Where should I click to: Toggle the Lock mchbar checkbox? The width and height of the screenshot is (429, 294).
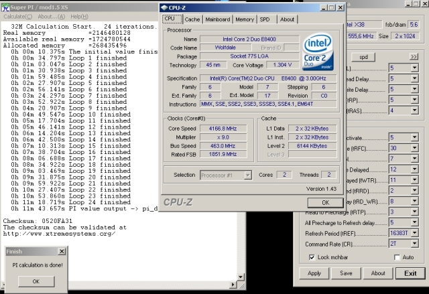tap(312, 257)
